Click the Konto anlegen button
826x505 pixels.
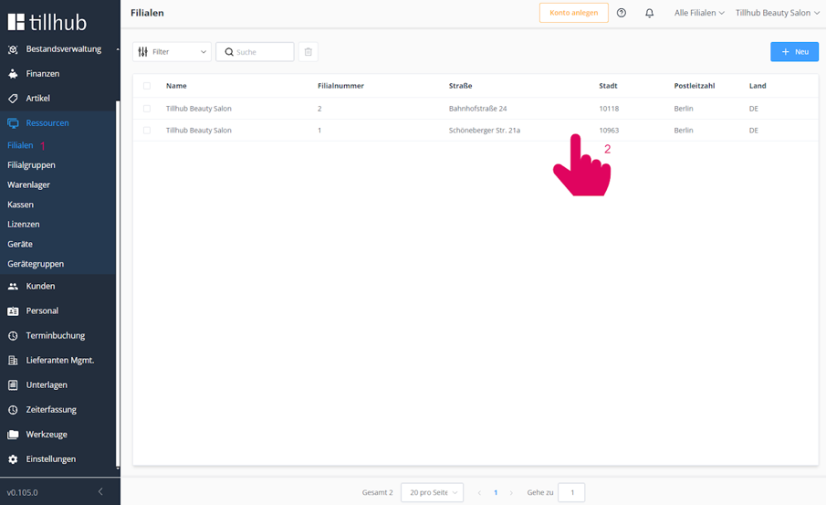click(x=574, y=13)
